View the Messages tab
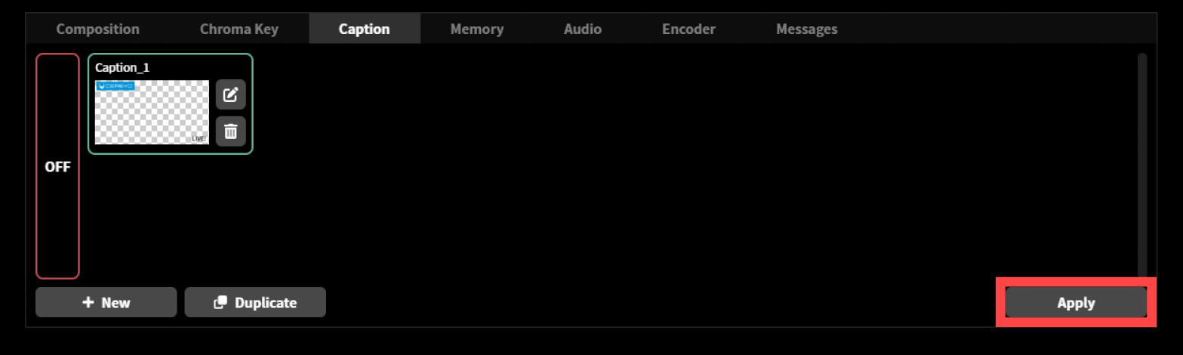 pos(807,29)
